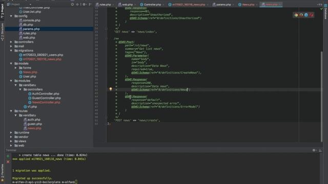This screenshot has height=184, width=328.
Task: Expand the controllers folder
Action: pos(11,42)
